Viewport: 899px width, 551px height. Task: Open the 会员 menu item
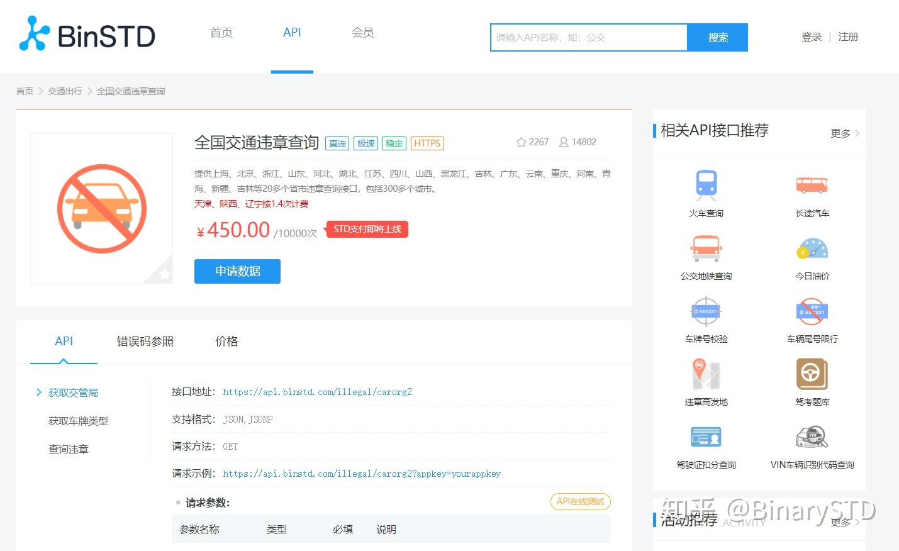[x=362, y=33]
